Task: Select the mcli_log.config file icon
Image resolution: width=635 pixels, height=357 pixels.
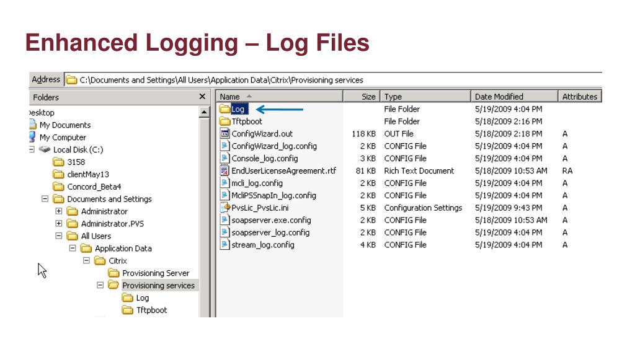Action: tap(226, 183)
